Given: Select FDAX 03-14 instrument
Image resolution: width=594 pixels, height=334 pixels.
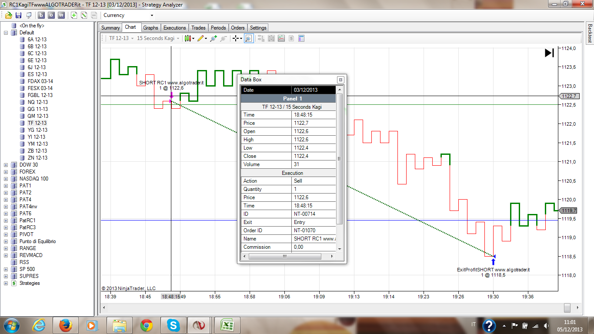Looking at the screenshot, I should coord(40,81).
